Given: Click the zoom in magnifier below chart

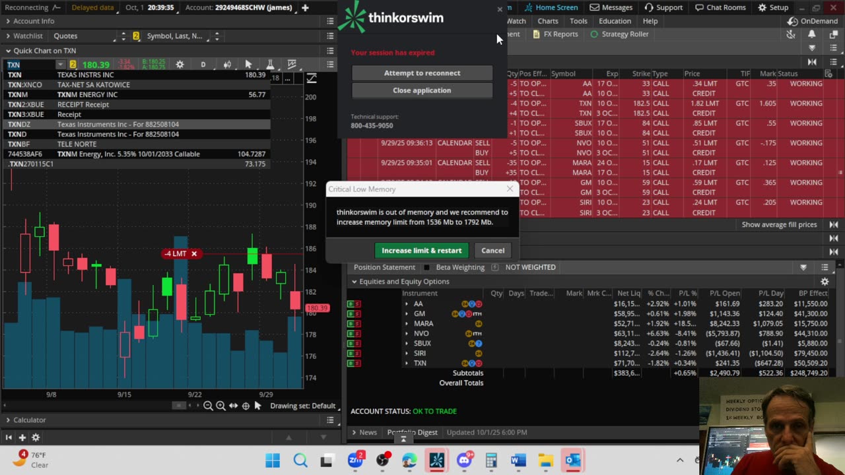Looking at the screenshot, I should [220, 406].
